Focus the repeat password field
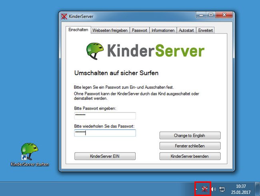260x196 pixels. click(x=105, y=133)
